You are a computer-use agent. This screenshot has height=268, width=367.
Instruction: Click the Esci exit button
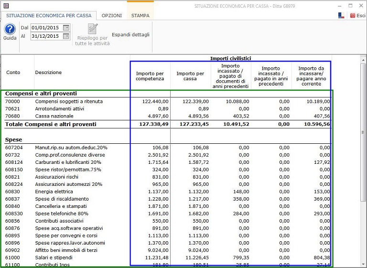tap(357, 15)
